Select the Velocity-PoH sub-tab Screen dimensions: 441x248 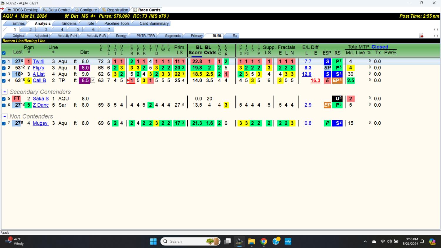67,36
